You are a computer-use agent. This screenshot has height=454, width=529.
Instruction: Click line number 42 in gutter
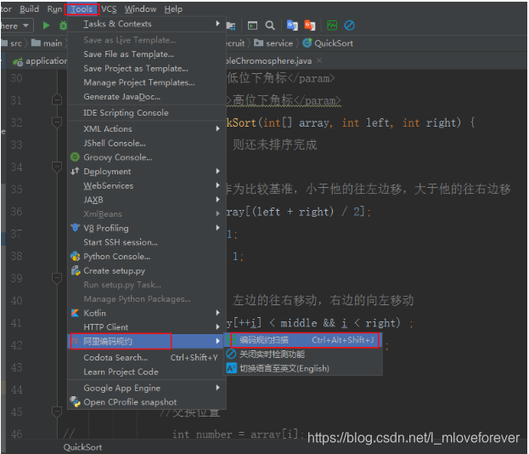coord(16,345)
